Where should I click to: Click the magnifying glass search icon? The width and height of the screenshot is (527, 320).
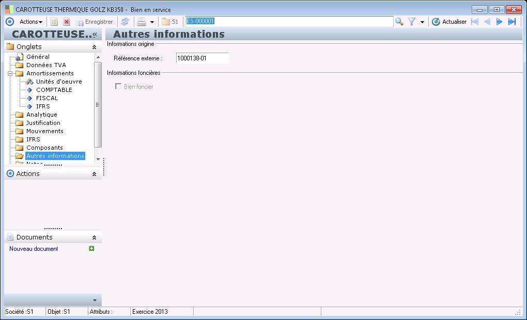(399, 22)
